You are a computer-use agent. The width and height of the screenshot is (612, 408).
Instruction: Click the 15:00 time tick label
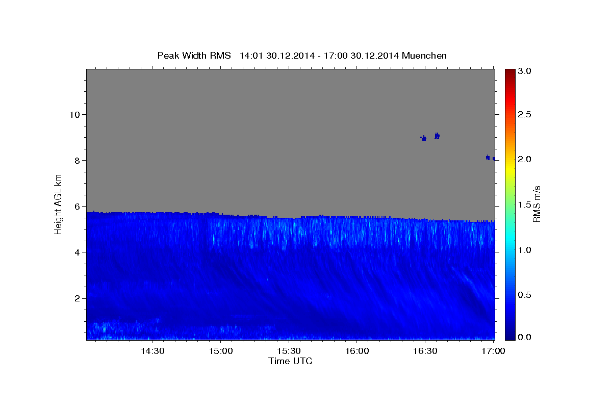[x=221, y=351]
